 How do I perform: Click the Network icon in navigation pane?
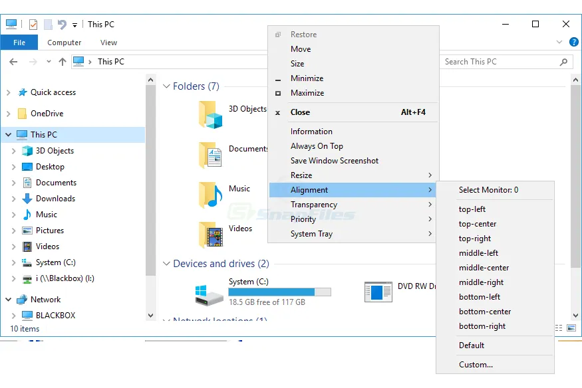point(22,300)
